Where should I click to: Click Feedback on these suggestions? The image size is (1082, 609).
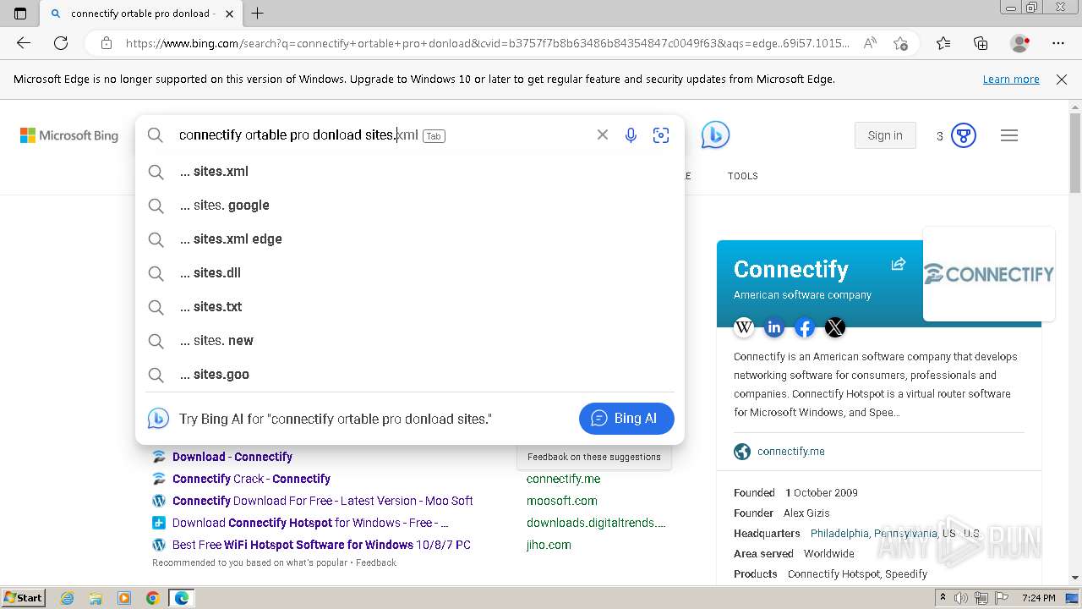coord(594,457)
